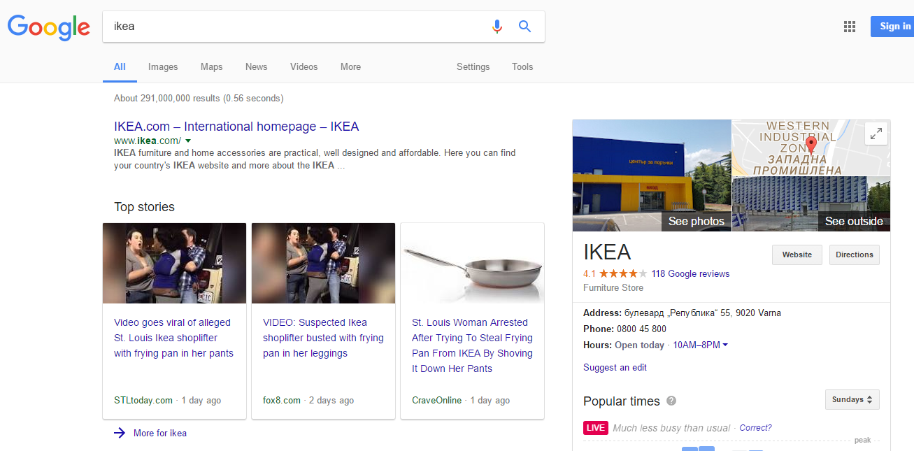Open See photos store image

652,175
